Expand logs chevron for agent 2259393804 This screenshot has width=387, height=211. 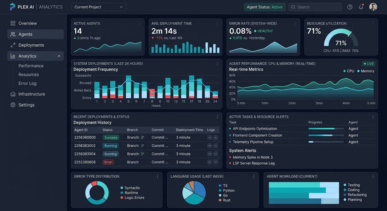pyautogui.click(x=216, y=154)
